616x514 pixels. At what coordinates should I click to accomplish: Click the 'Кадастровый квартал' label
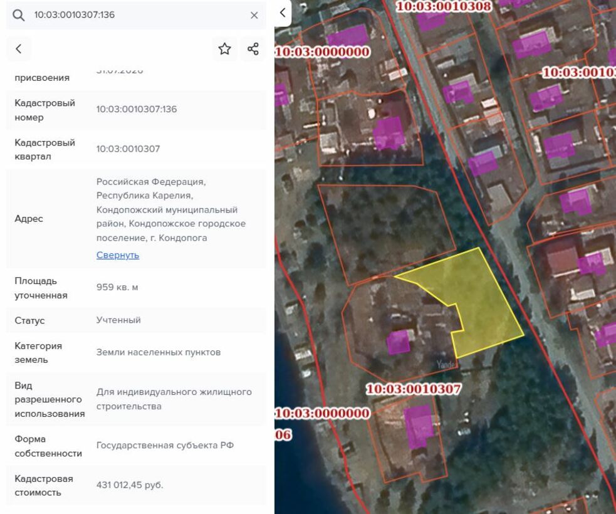tap(44, 149)
